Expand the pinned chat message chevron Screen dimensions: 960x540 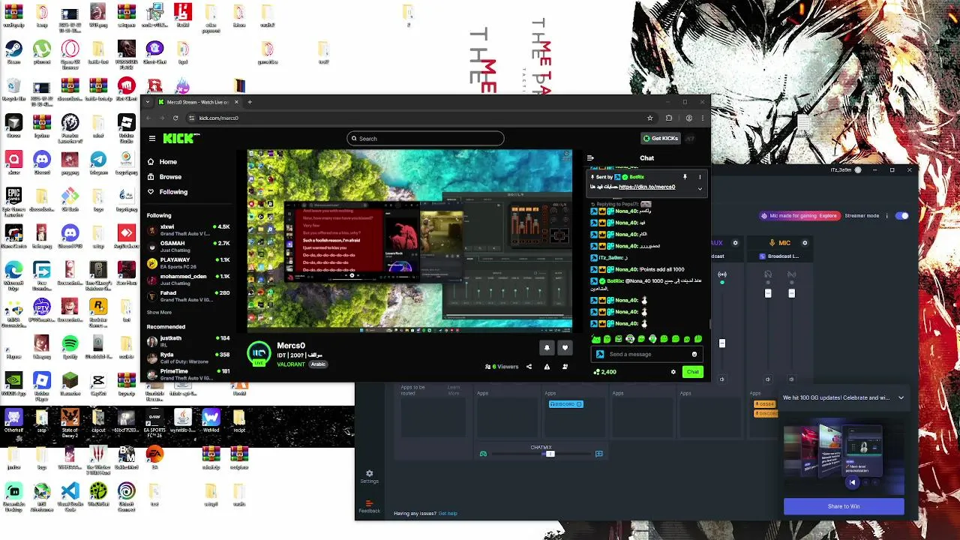tap(700, 188)
